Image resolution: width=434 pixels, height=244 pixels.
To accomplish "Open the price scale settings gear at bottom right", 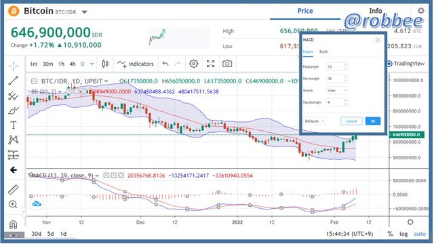I will [x=410, y=222].
